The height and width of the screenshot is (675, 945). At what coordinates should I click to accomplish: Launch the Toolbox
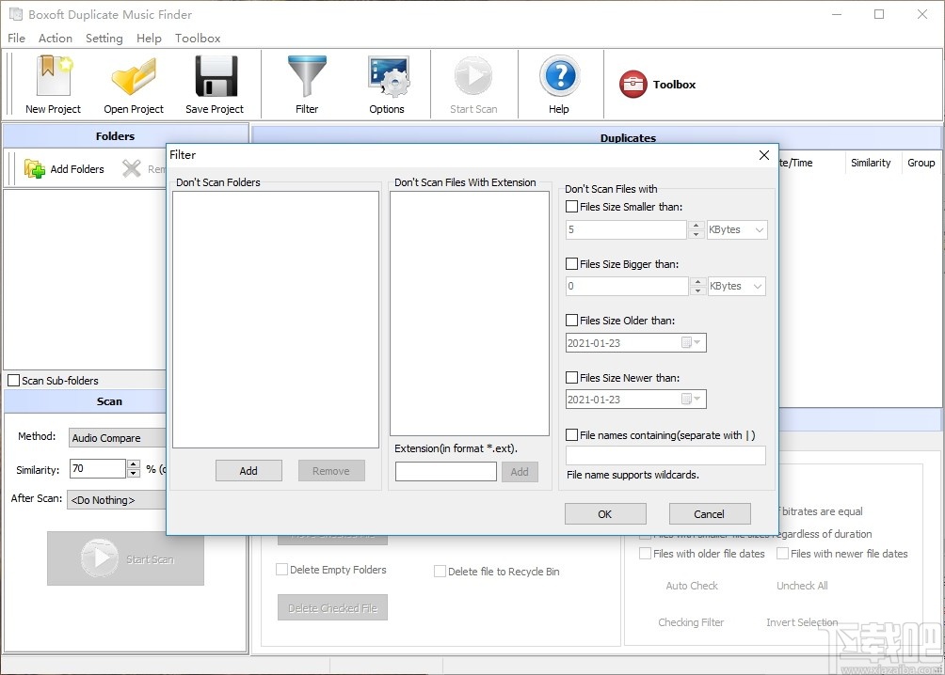(x=657, y=84)
